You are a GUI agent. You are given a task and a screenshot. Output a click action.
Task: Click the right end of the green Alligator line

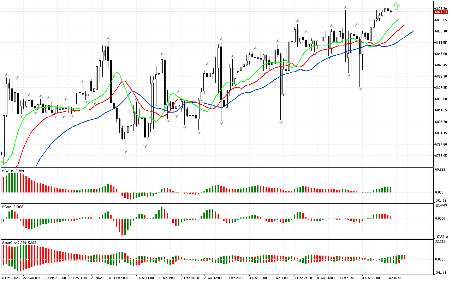coord(399,19)
